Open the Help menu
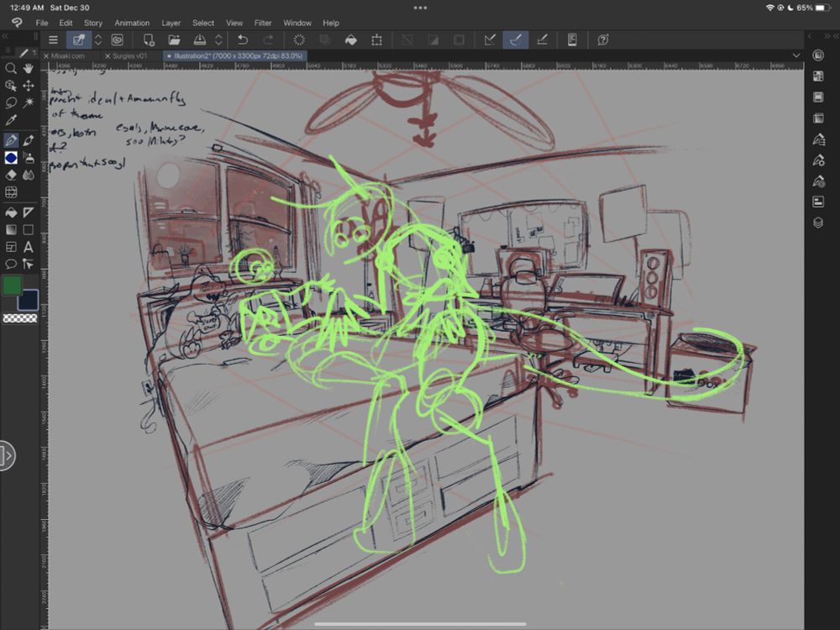Screen dimensions: 840x630 [x=330, y=23]
